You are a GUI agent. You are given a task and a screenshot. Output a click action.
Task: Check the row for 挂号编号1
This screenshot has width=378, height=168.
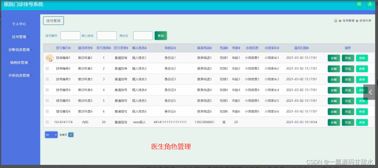(47, 57)
